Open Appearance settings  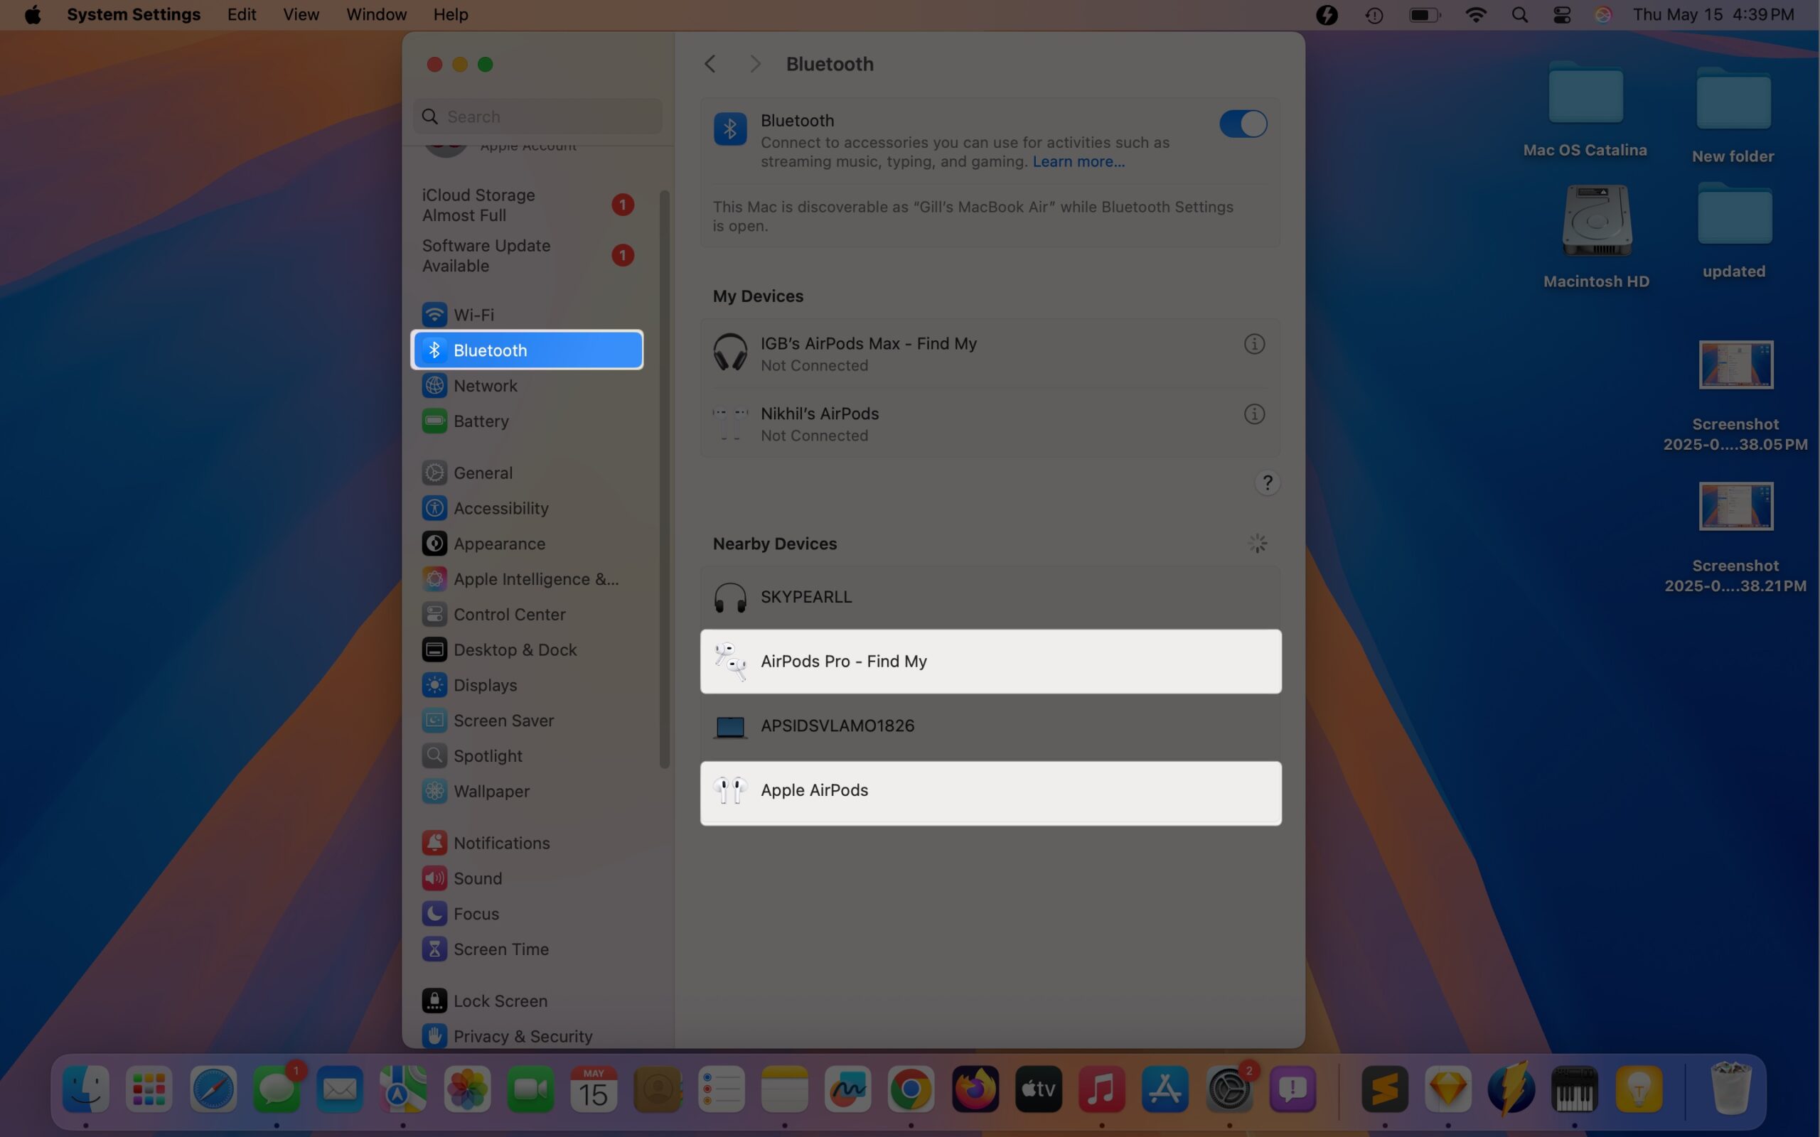(x=498, y=543)
